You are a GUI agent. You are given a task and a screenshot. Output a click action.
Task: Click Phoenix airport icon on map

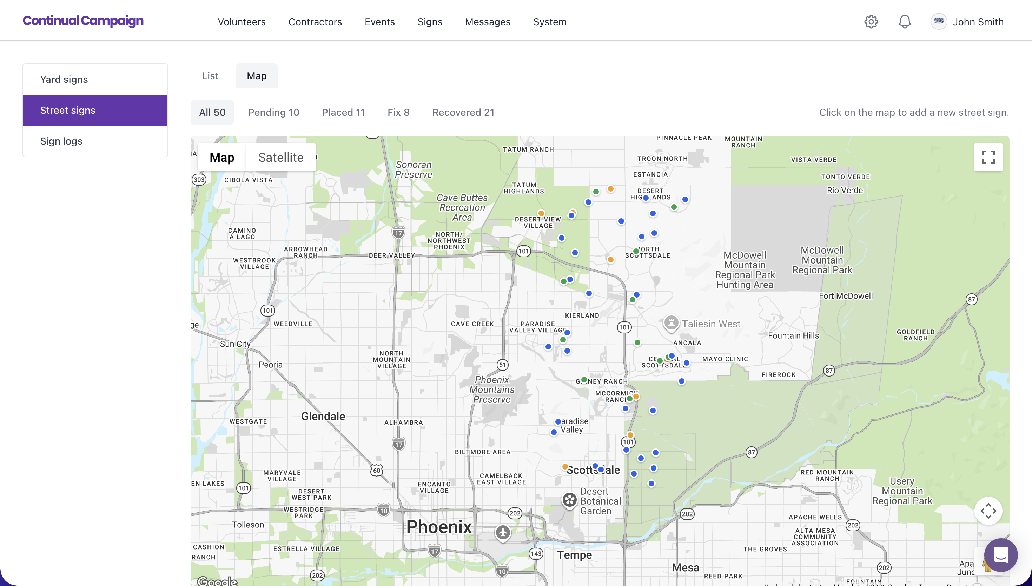tap(503, 532)
